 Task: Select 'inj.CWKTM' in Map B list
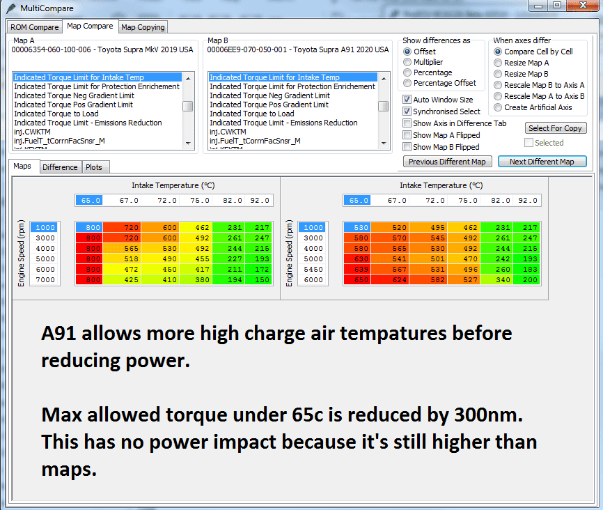[293, 132]
